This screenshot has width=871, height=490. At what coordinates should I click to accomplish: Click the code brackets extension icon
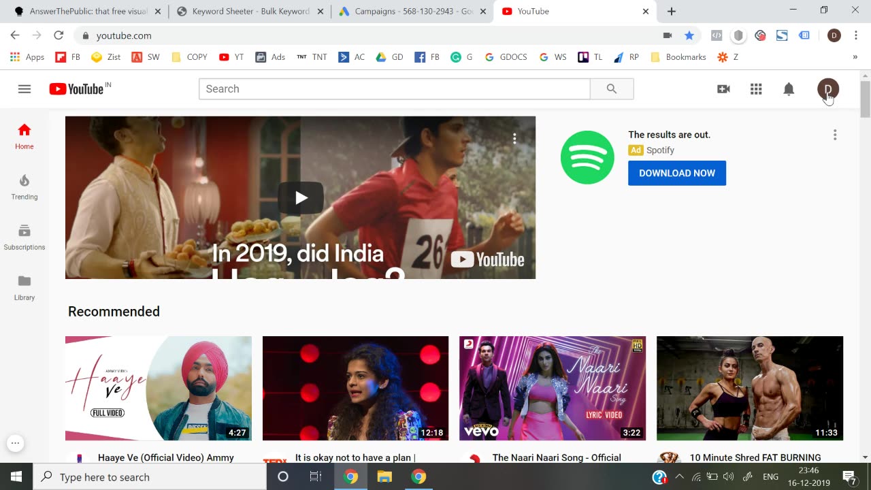tap(717, 35)
